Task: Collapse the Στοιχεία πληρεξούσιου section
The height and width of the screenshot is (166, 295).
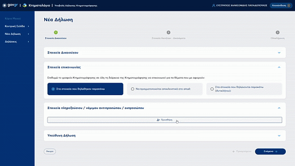Action: 279,108
